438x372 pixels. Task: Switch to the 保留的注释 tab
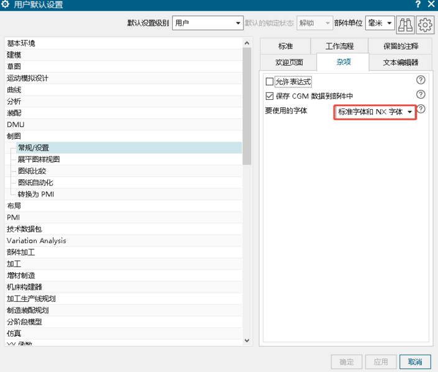401,46
